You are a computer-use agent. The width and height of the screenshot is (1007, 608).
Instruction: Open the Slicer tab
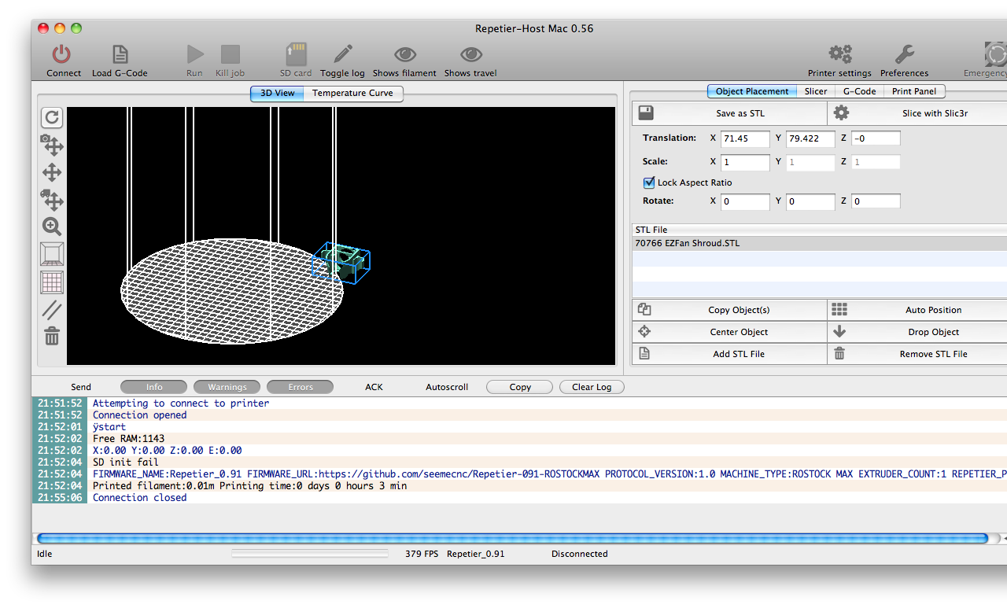coord(815,91)
